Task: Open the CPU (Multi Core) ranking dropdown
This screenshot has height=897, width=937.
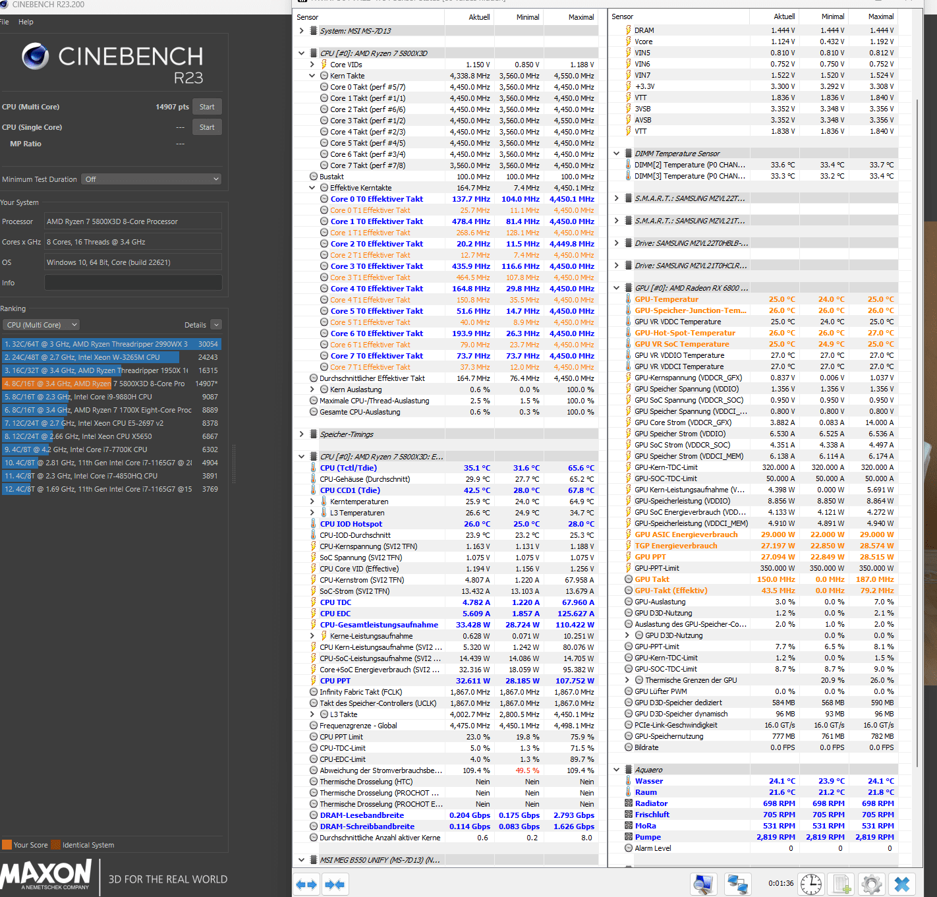Action: coord(42,325)
